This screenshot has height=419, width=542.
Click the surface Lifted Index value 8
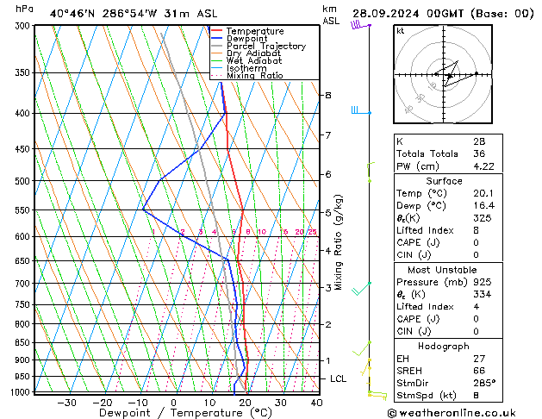(x=476, y=230)
